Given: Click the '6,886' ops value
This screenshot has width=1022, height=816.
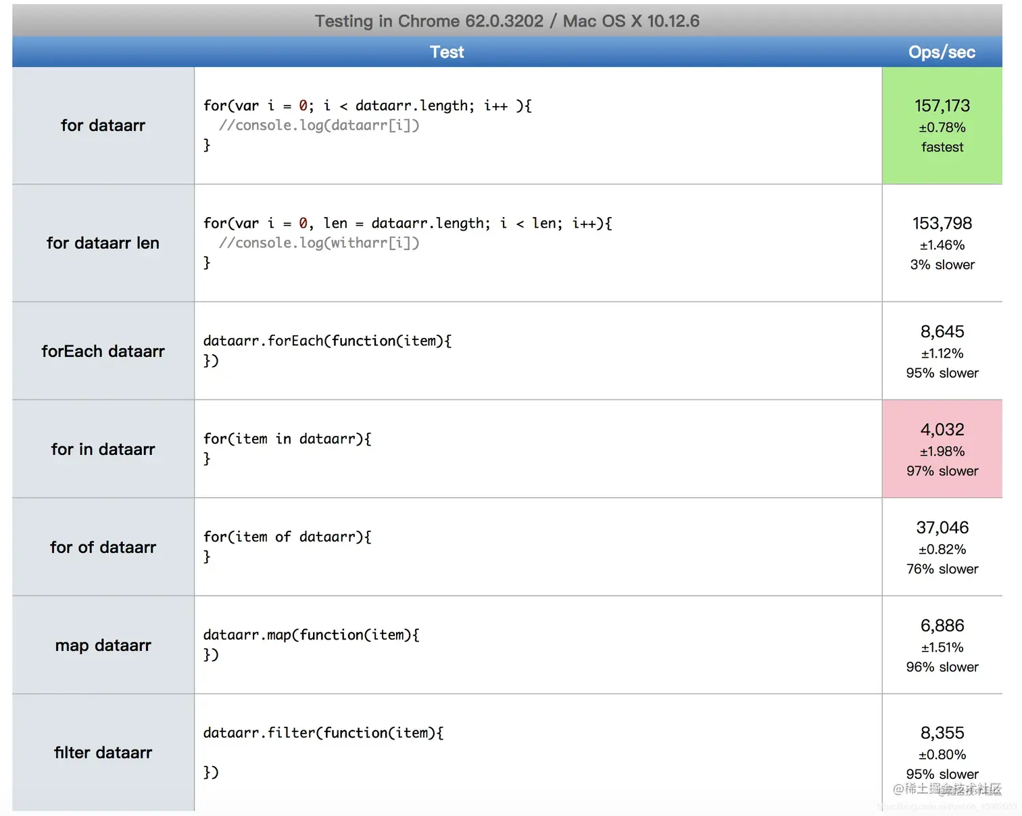Looking at the screenshot, I should pos(942,625).
